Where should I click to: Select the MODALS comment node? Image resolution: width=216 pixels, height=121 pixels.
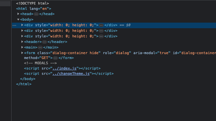[x=40, y=63]
